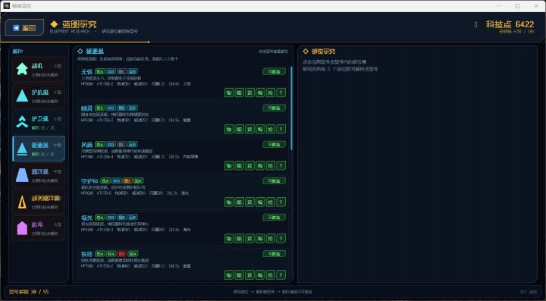Select the 极光 ship model name
Image resolution: width=546 pixels, height=301 pixels.
(86, 218)
